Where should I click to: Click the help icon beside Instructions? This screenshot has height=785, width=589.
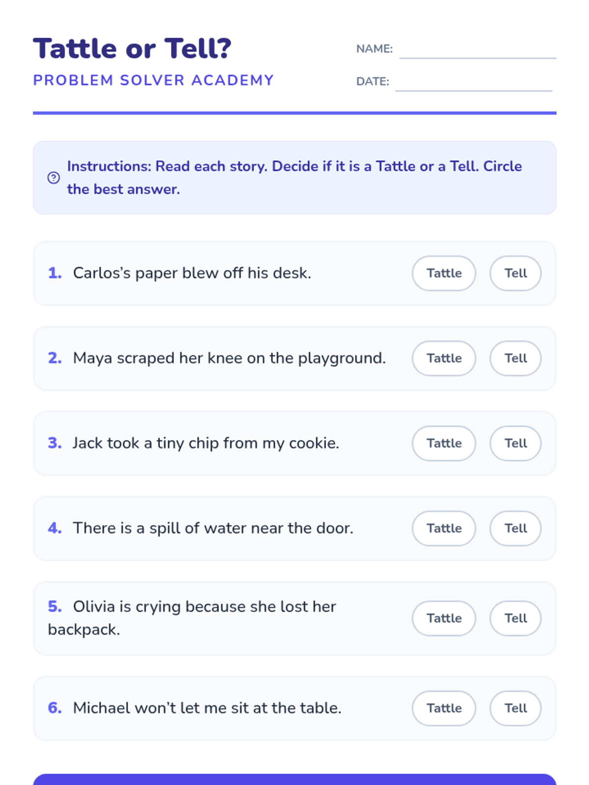coord(54,178)
